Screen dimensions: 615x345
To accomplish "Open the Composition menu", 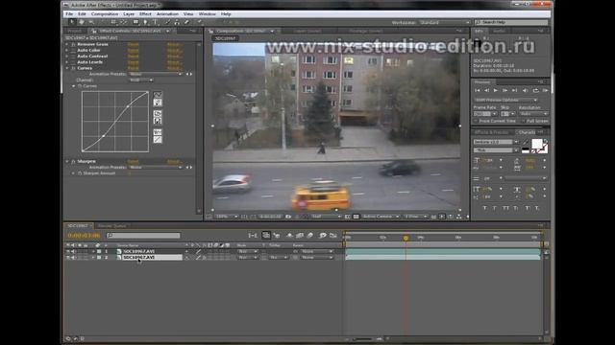I will pyautogui.click(x=105, y=14).
